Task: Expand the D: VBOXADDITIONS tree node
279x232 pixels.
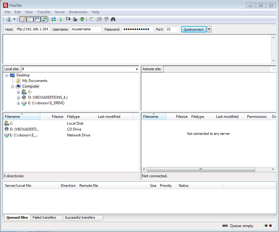Action: click(18, 98)
